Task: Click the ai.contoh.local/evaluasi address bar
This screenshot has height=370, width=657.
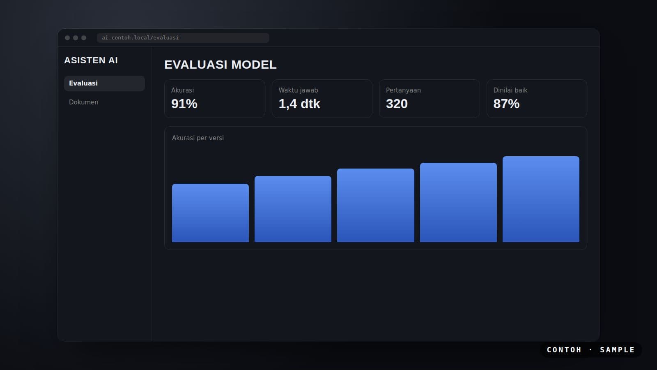Action: pos(183,38)
